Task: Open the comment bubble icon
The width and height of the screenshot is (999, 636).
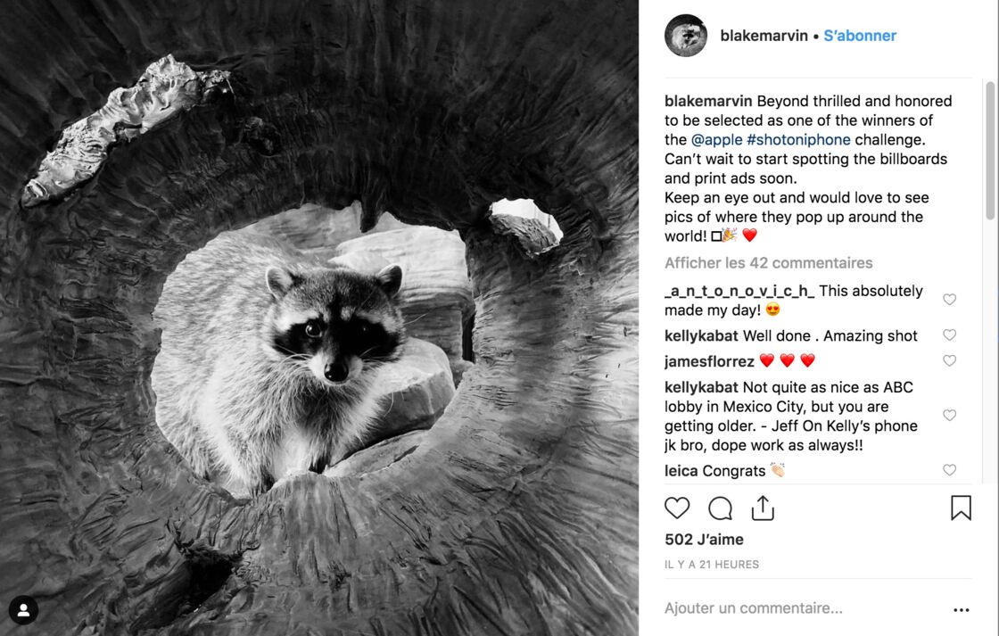Action: 720,508
